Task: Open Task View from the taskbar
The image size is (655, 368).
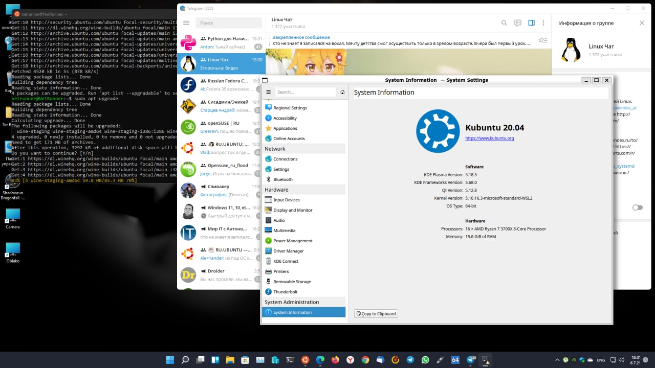Action: (200, 360)
